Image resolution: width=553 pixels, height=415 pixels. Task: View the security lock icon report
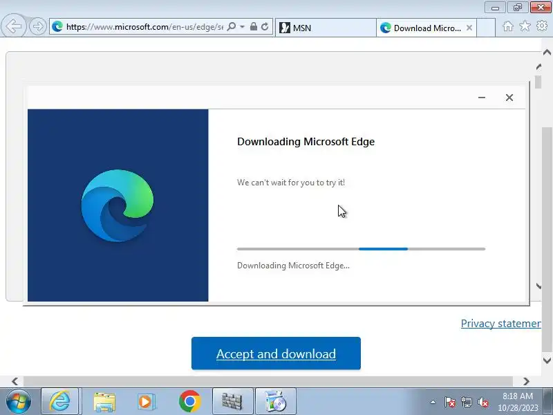coord(253,26)
